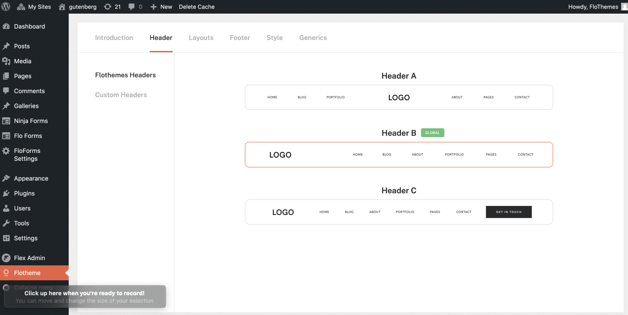
Task: Open the updates icon showing 21
Action: pyautogui.click(x=107, y=7)
